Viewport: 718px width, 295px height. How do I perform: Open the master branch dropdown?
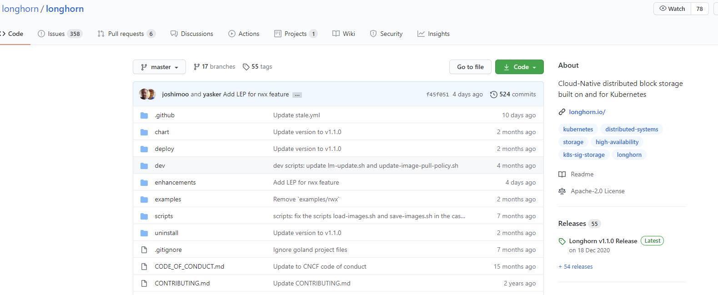tap(159, 67)
